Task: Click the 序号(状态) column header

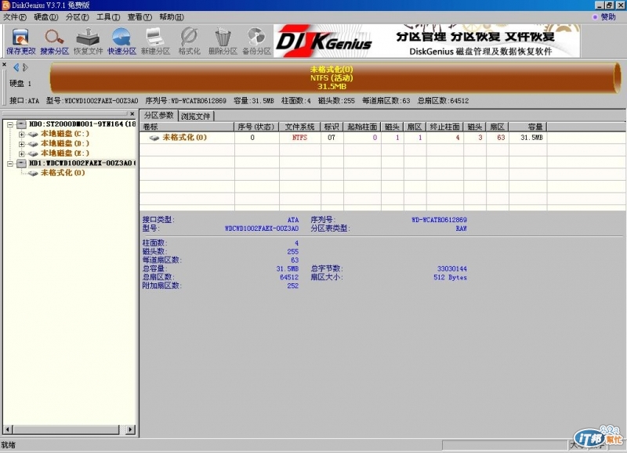Action: [256, 127]
